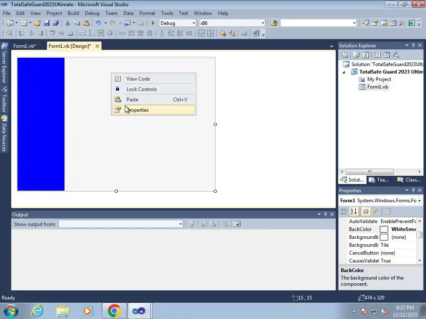Screen dimensions: 426x319
Task: Open the Data Sources side tab
Action: (4, 134)
